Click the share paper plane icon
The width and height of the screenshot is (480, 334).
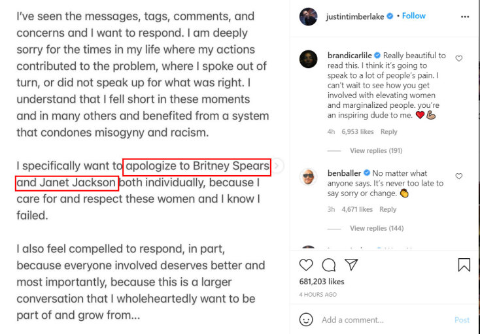[351, 265]
